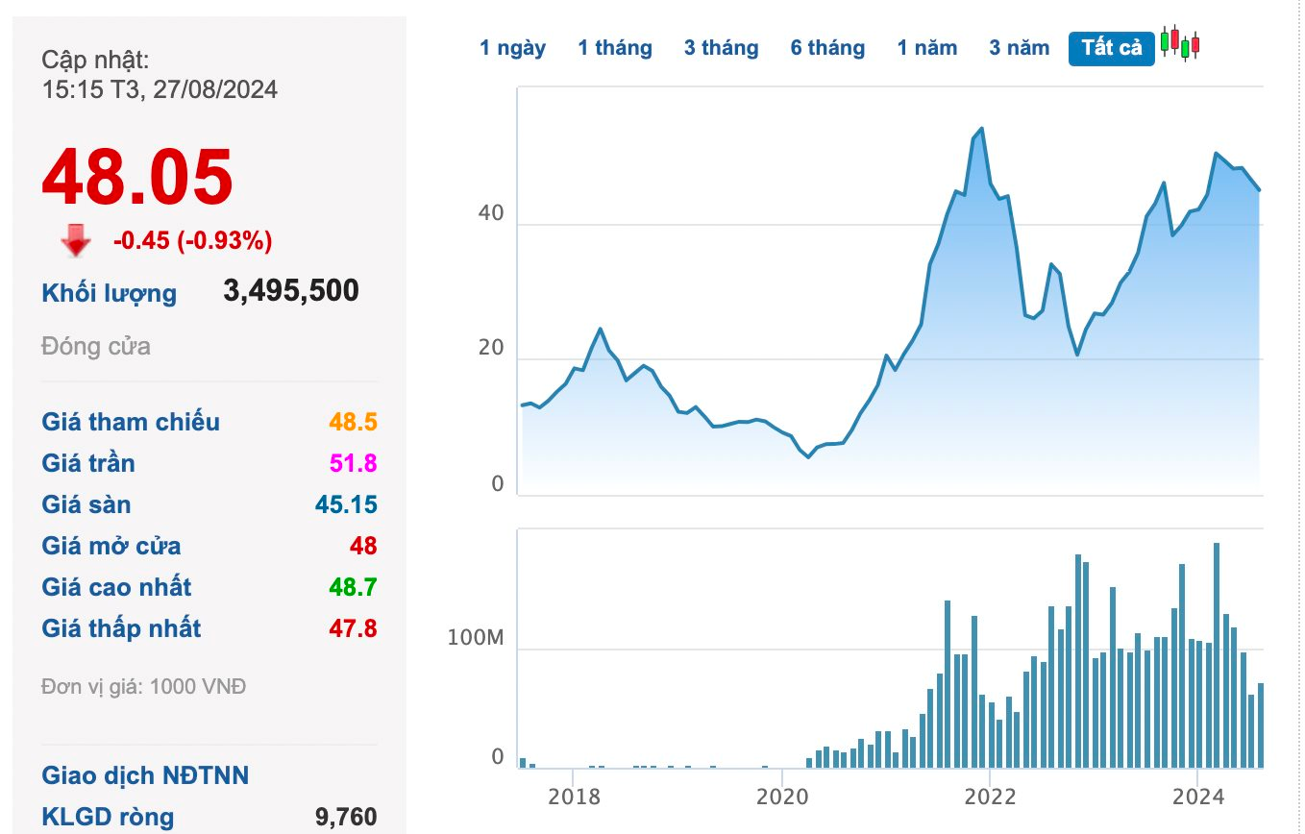
Task: Click the current price 48.05
Action: [x=137, y=178]
